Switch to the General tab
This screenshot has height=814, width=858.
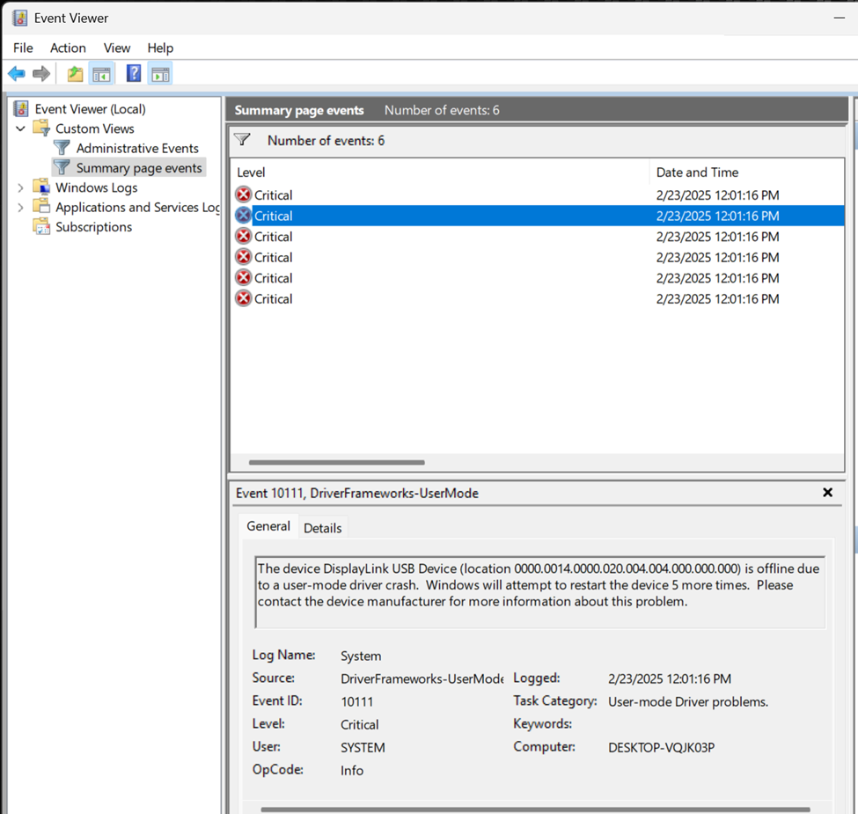coord(268,526)
